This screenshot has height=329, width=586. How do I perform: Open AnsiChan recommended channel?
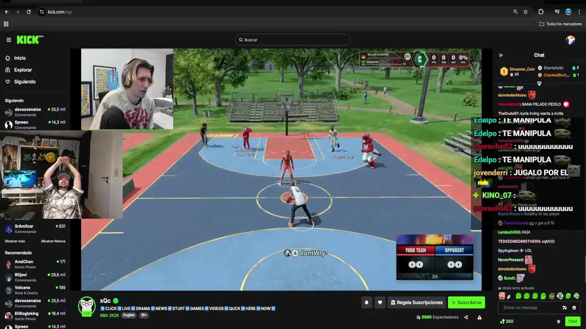click(35, 264)
